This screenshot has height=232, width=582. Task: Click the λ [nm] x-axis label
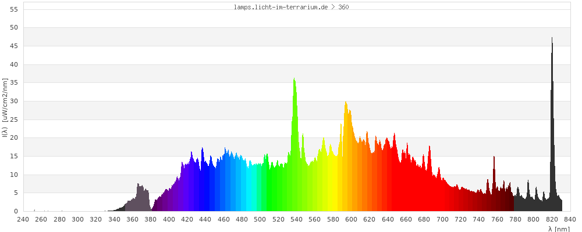pos(559,229)
